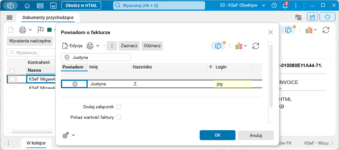Click into the Justyna filter field
This screenshot has height=150, width=339.
click(96, 57)
